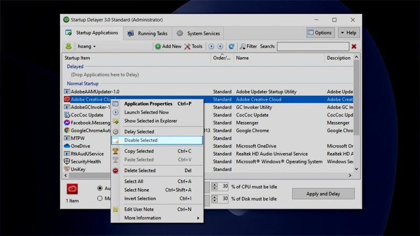Click the Copy Selected trophy icon
Image resolution: width=420 pixels, height=236 pixels.
(115, 151)
